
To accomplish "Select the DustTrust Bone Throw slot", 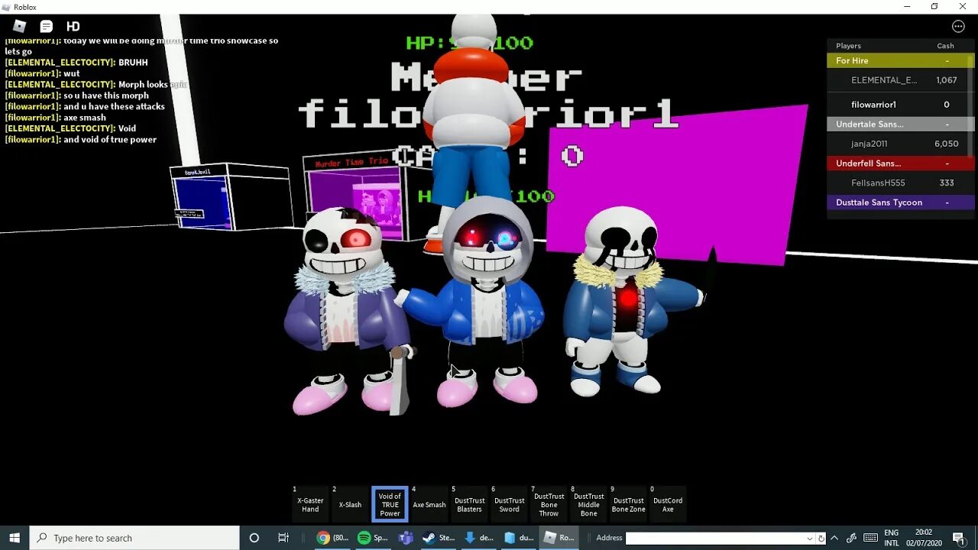I will pyautogui.click(x=549, y=504).
